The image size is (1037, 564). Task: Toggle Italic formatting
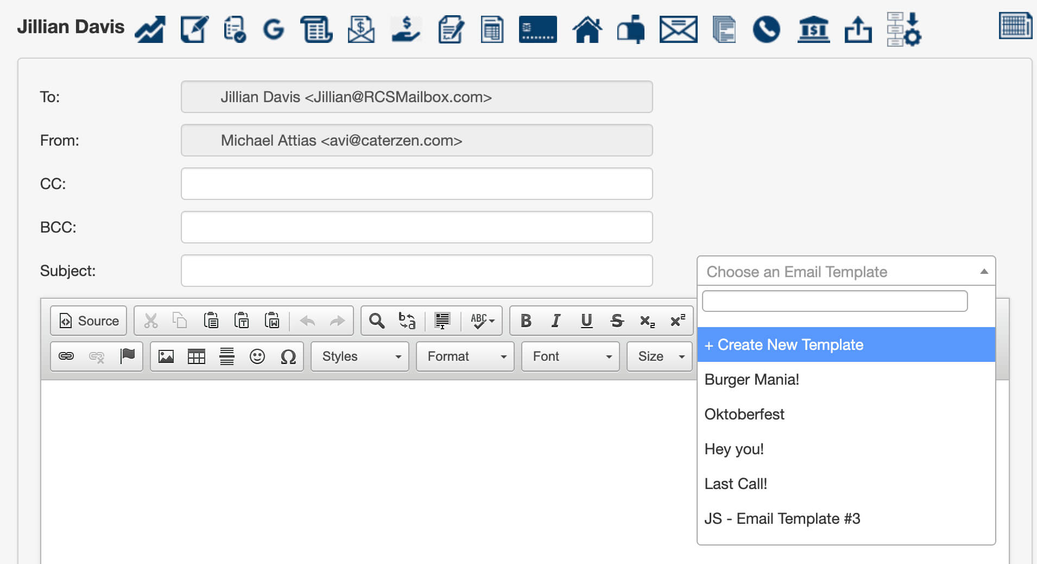click(555, 321)
